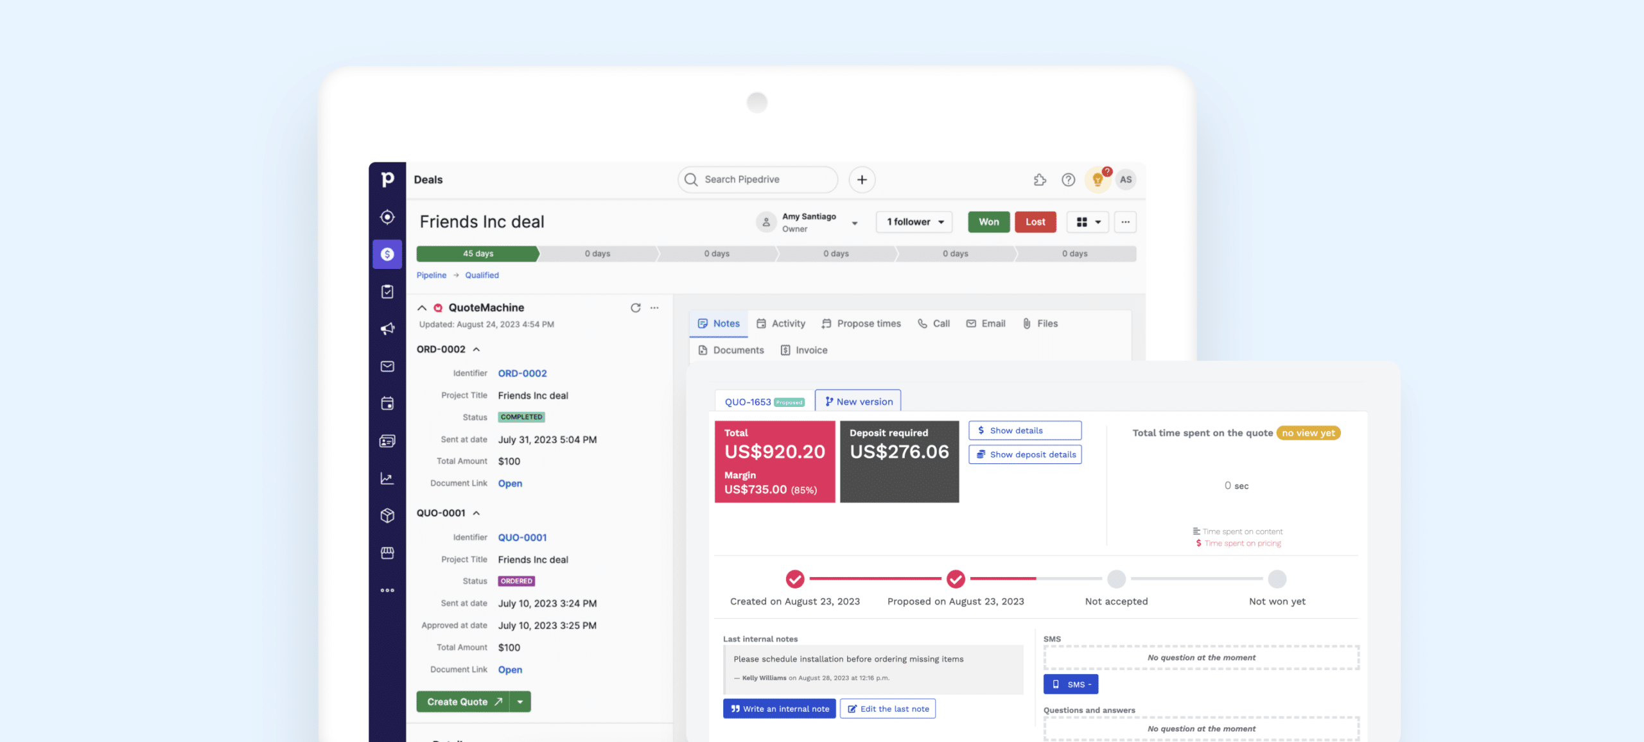
Task: Open the 1 follower dropdown
Action: pyautogui.click(x=914, y=222)
